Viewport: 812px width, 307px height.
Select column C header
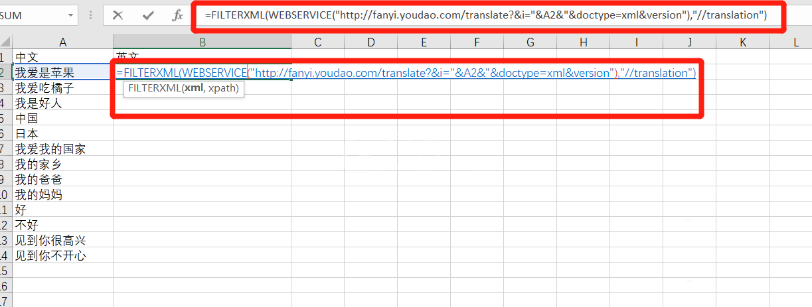[x=317, y=42]
